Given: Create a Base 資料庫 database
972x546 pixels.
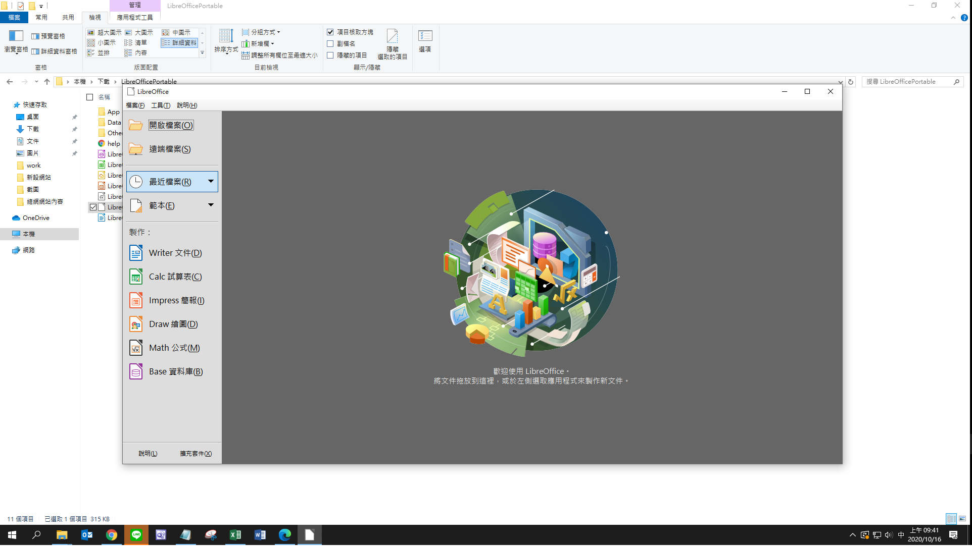Looking at the screenshot, I should 175,371.
